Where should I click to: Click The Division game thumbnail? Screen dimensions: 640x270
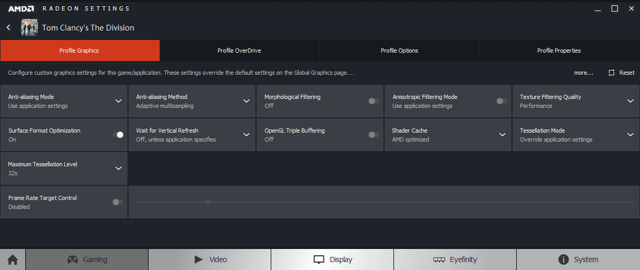[29, 27]
